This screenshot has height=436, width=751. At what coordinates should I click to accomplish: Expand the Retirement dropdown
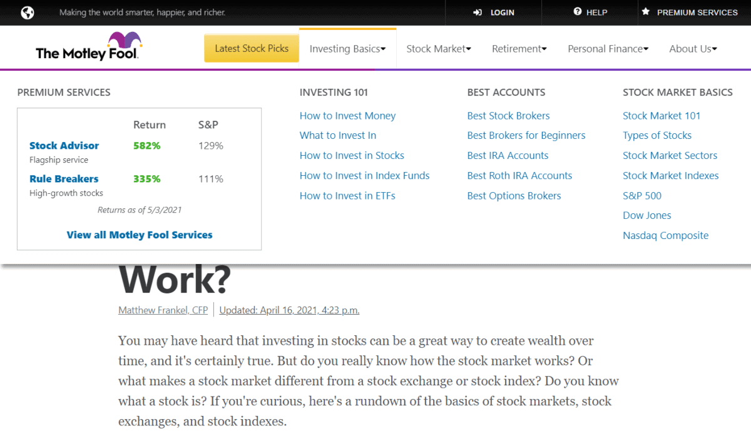coord(519,48)
